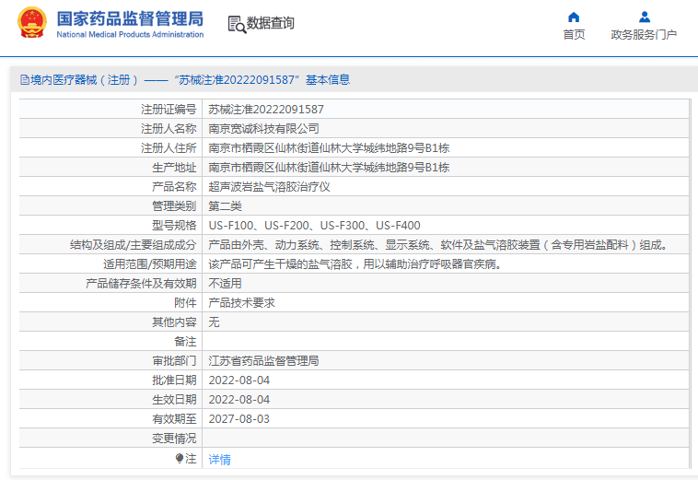Click the 政务服务门户 user icon
This screenshot has width=698, height=480.
[x=645, y=18]
